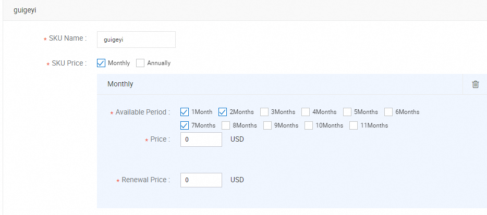Select the 4Months period checkbox
This screenshot has height=215, width=487.
point(306,112)
